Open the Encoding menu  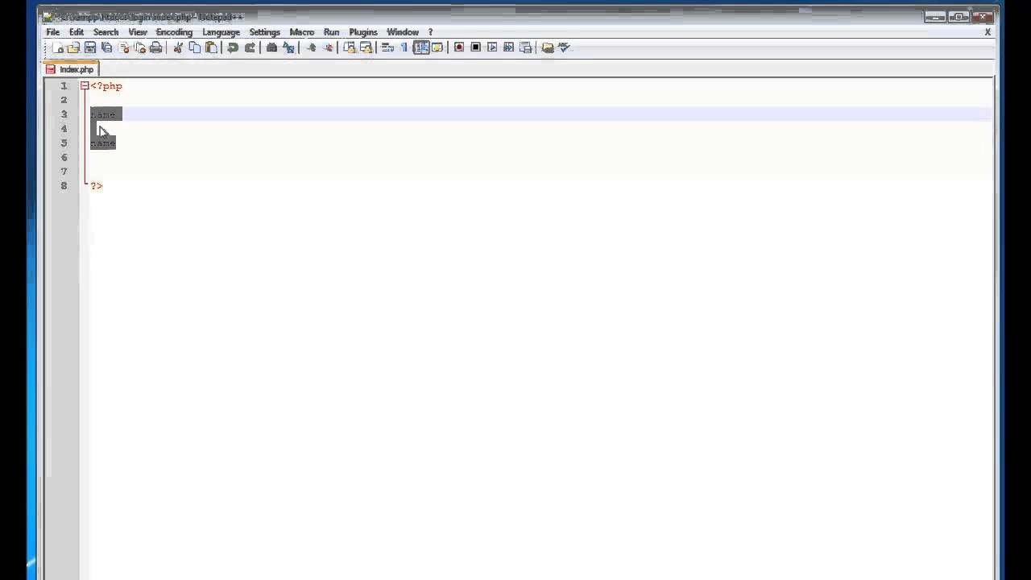pyautogui.click(x=174, y=32)
